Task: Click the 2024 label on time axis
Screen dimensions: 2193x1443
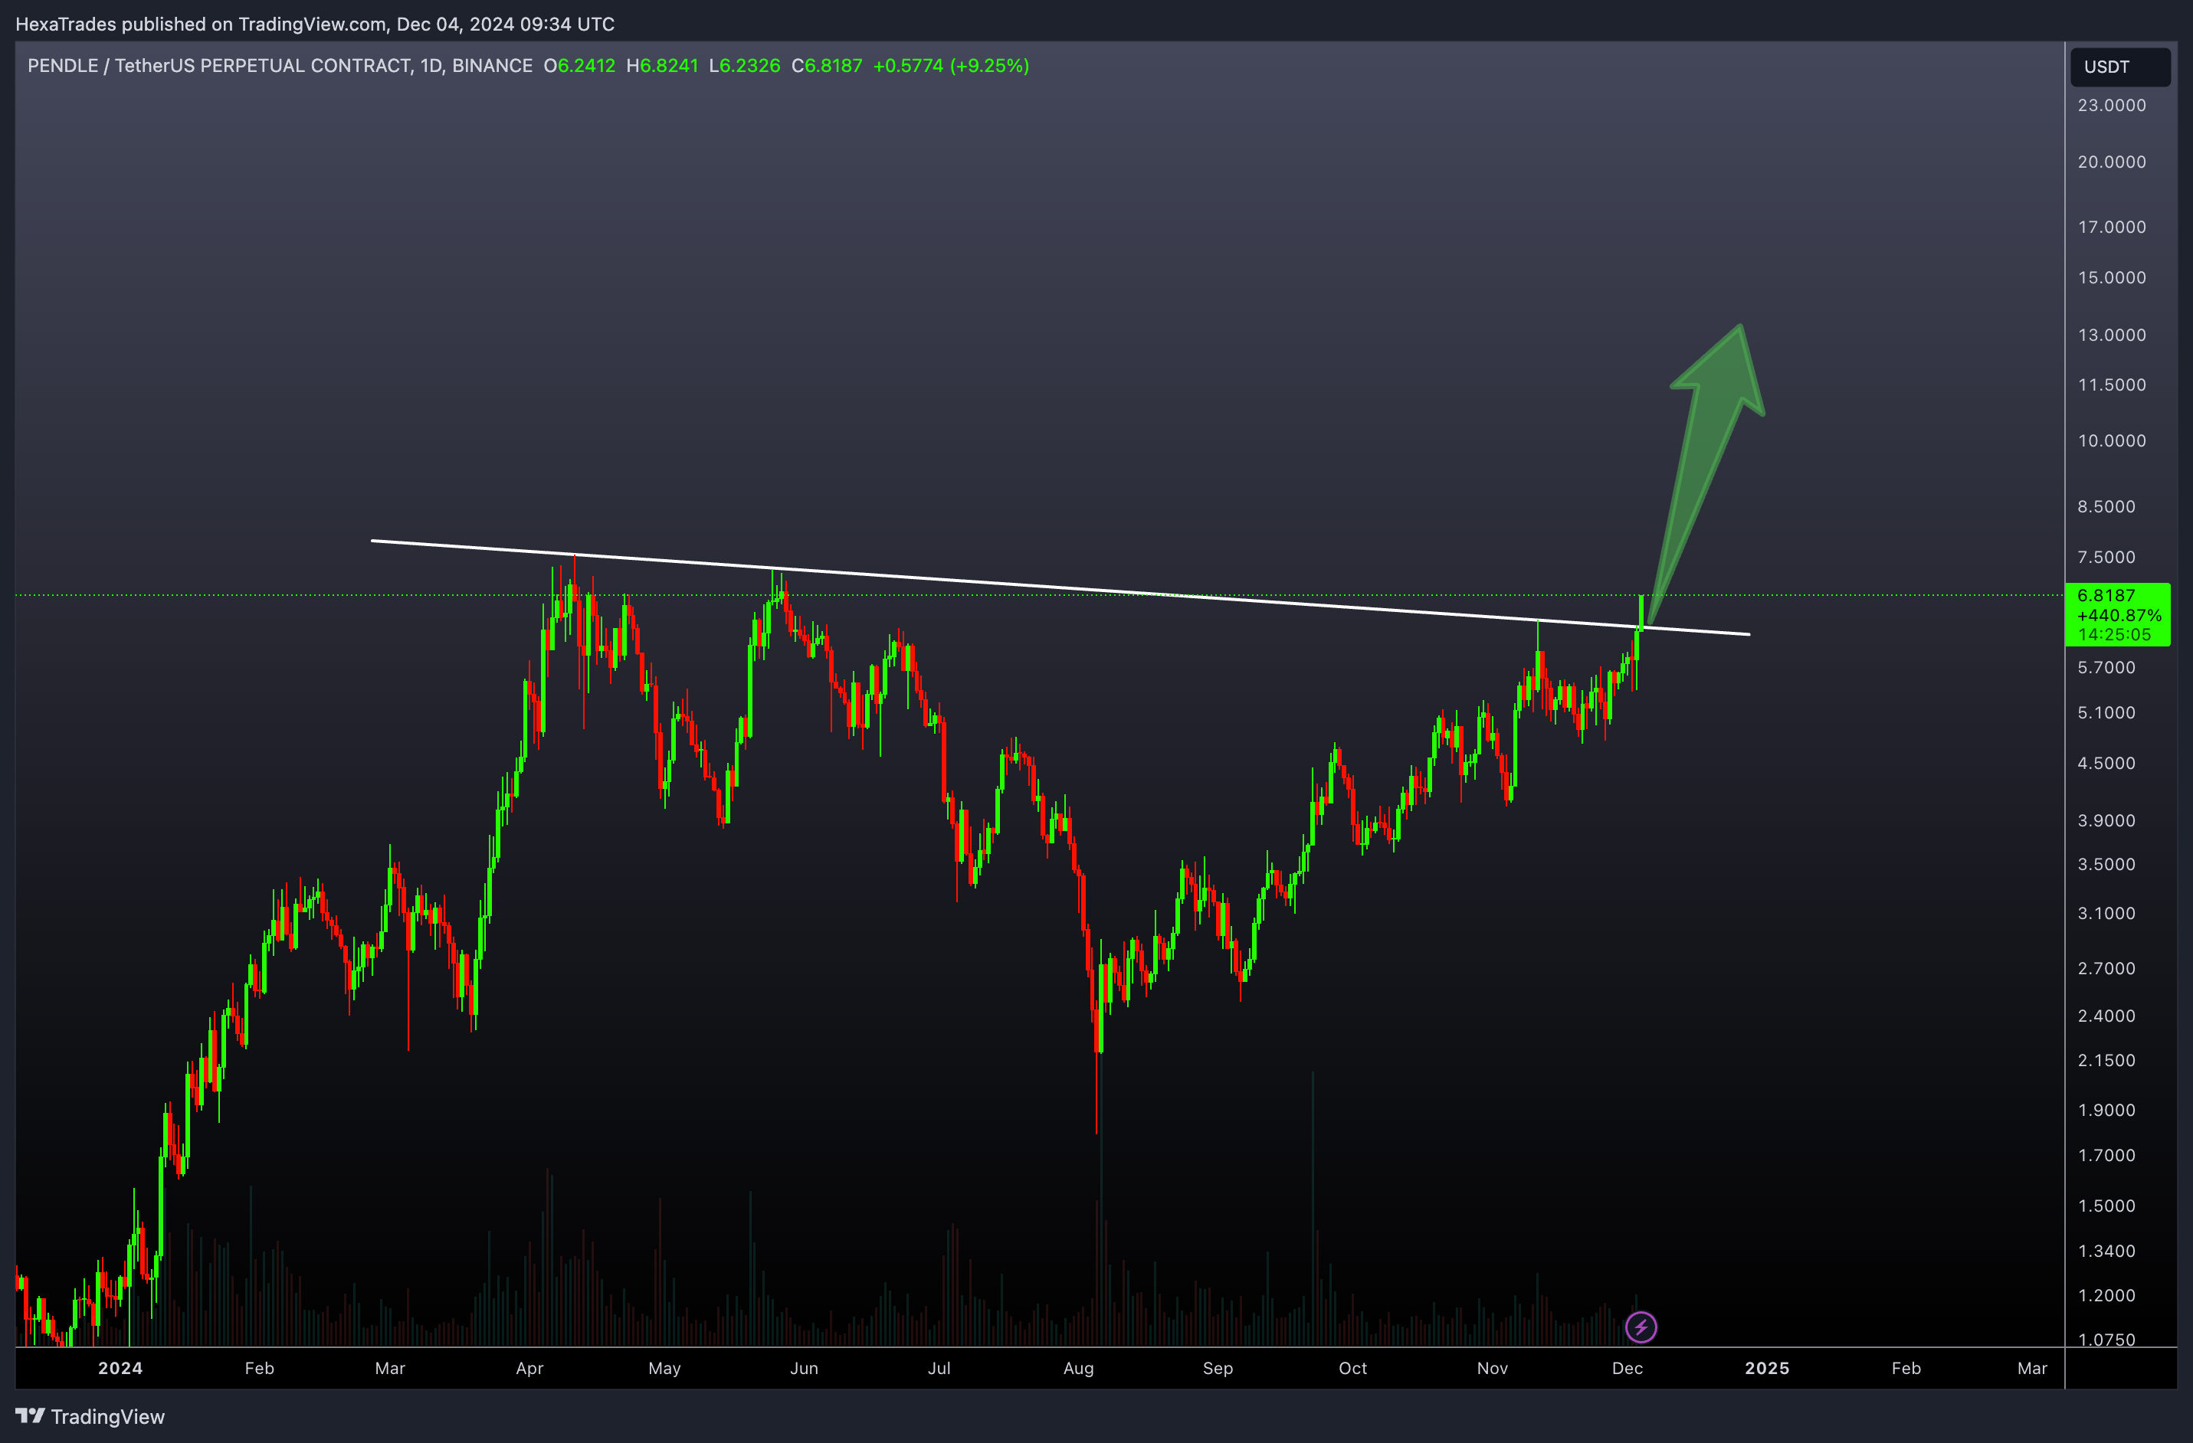Action: point(120,1369)
